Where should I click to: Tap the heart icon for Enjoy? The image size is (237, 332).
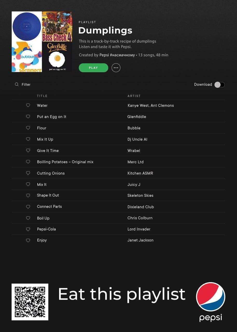[x=28, y=240]
